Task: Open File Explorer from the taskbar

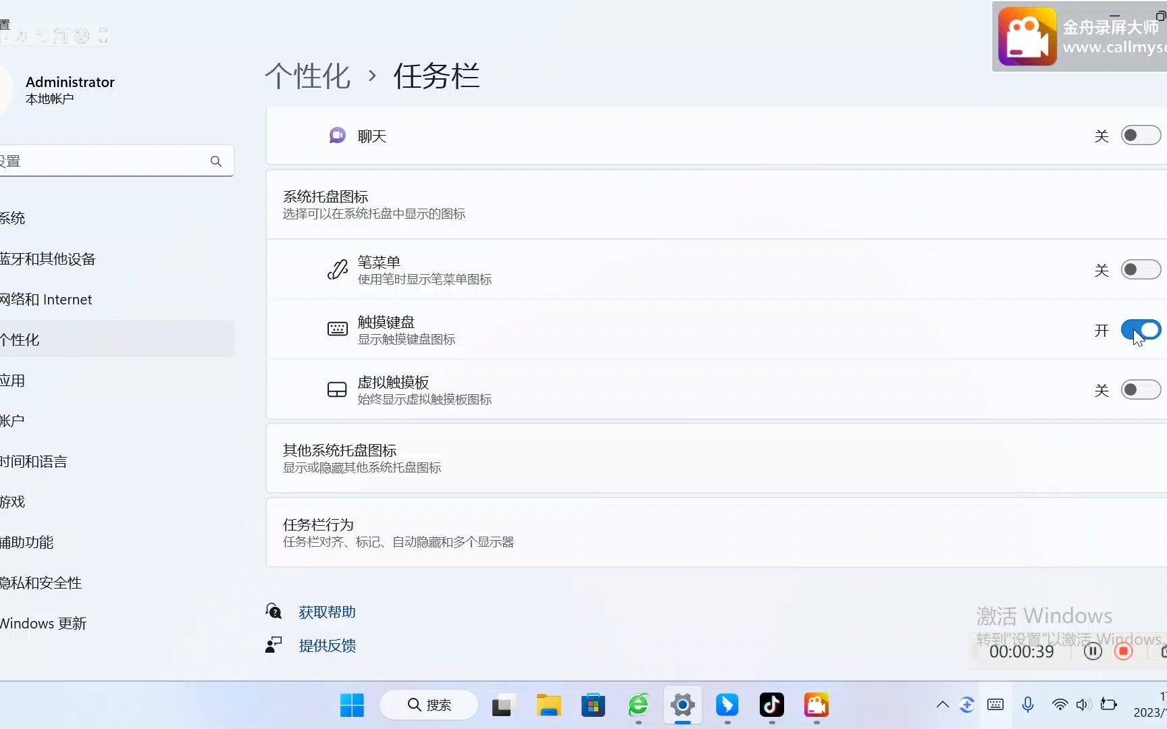Action: pyautogui.click(x=548, y=705)
